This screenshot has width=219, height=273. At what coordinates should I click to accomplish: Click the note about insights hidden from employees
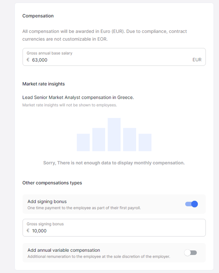coord(70,105)
